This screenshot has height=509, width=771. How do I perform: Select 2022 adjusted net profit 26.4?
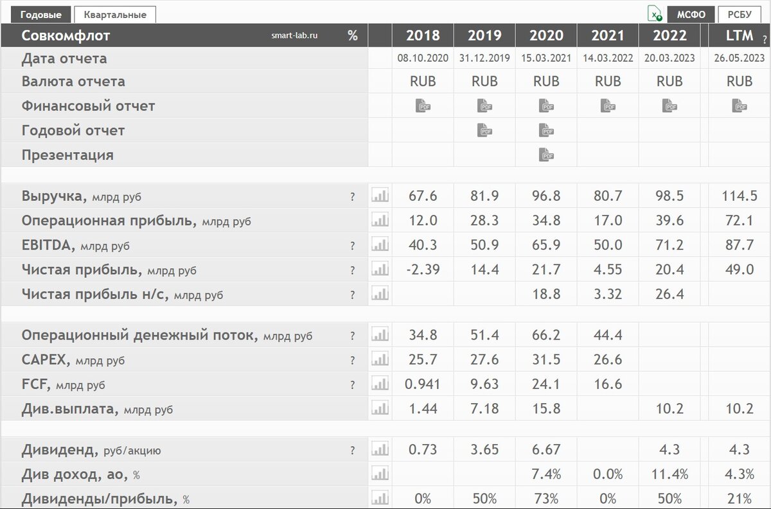point(669,295)
